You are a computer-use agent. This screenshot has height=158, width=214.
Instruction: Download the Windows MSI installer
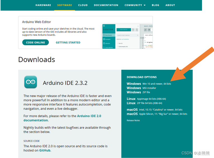141,88
